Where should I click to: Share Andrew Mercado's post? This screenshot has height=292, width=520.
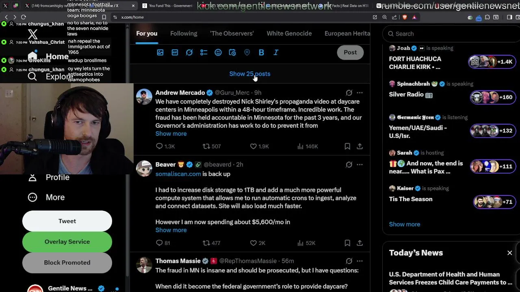click(360, 146)
